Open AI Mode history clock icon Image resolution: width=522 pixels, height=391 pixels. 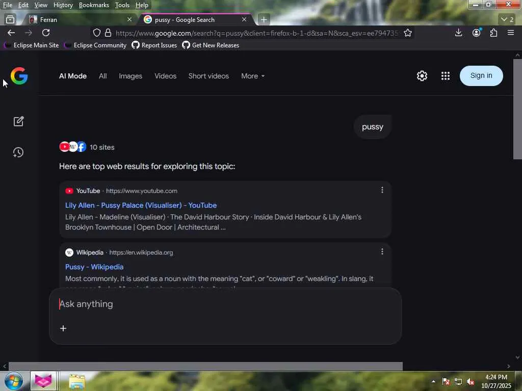[x=18, y=153]
